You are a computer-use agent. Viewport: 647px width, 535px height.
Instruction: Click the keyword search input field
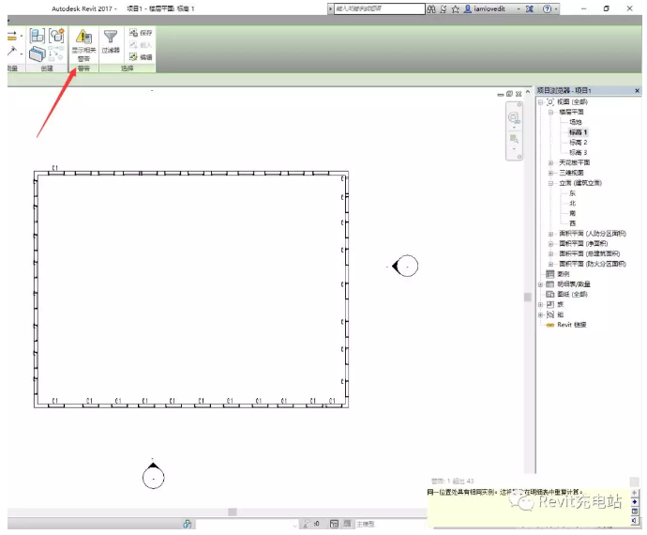tap(375, 8)
